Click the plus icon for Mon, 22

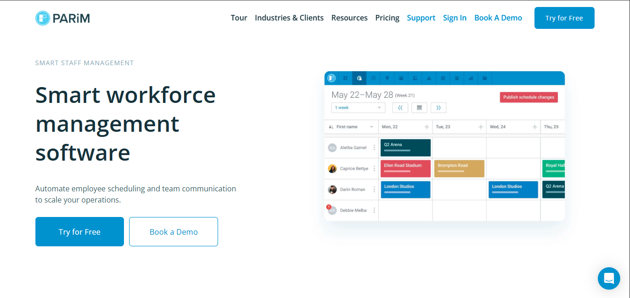426,127
